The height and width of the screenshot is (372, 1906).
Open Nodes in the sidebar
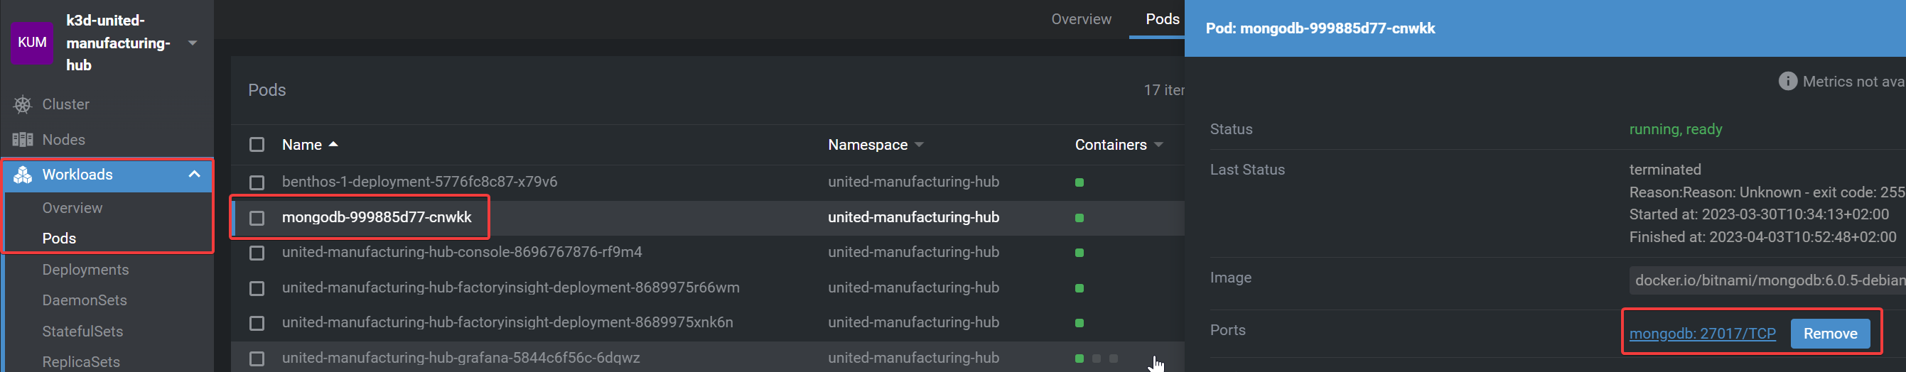click(x=64, y=140)
